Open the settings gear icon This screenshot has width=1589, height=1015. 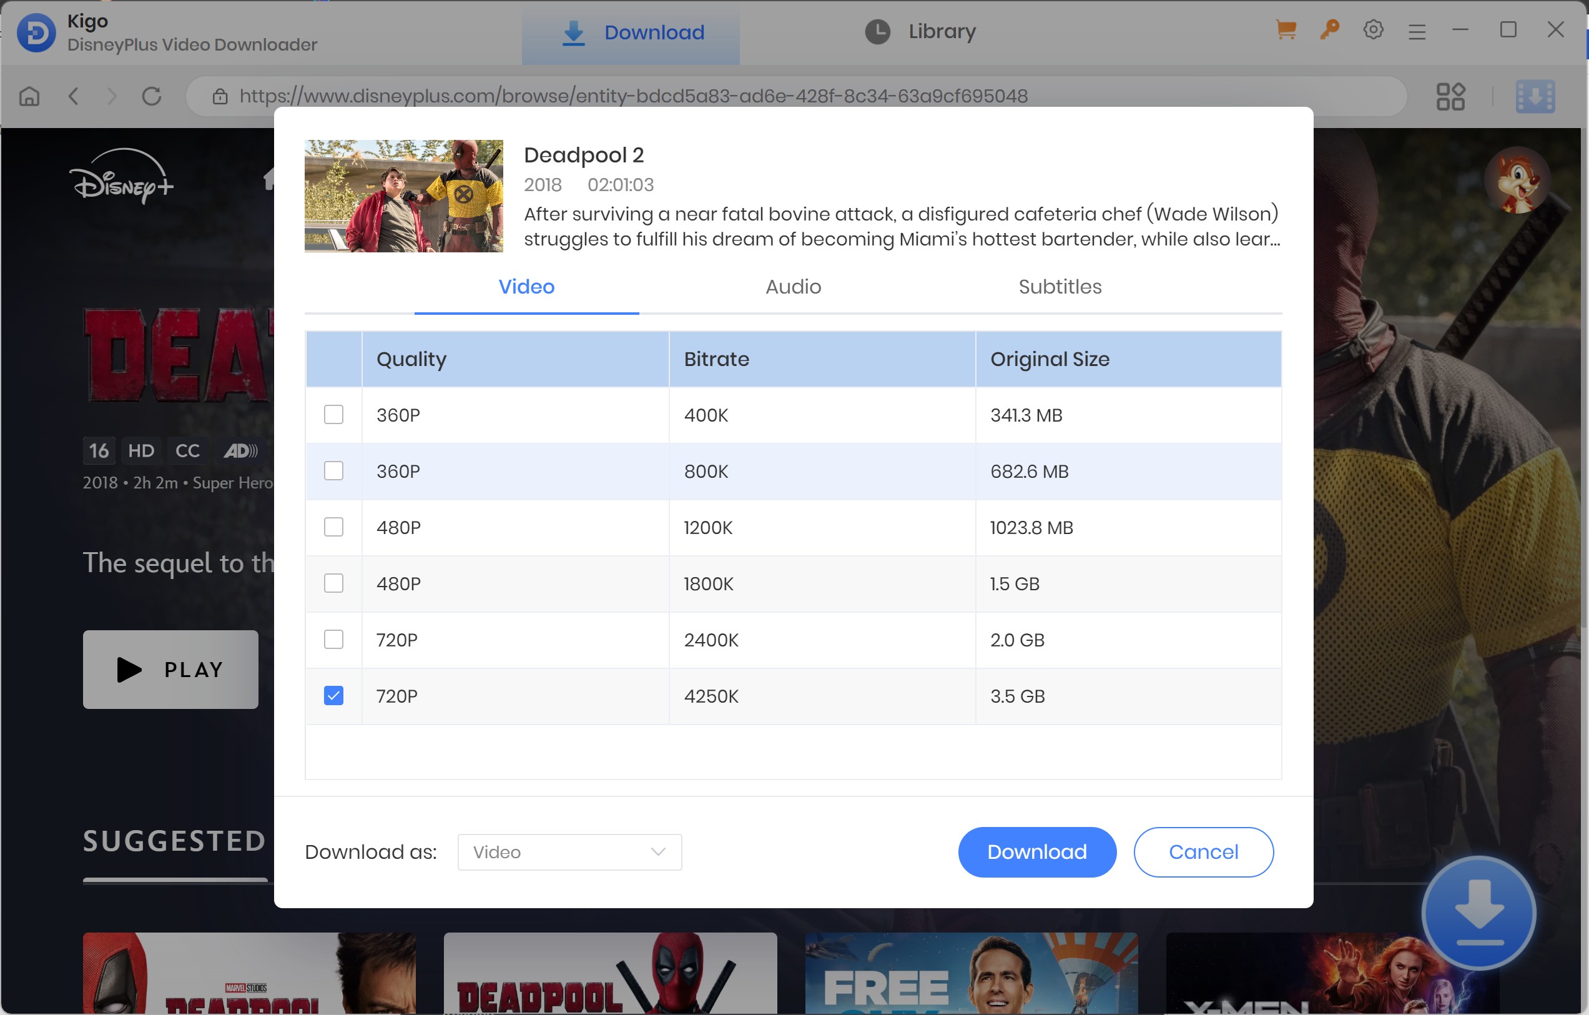pyautogui.click(x=1373, y=30)
